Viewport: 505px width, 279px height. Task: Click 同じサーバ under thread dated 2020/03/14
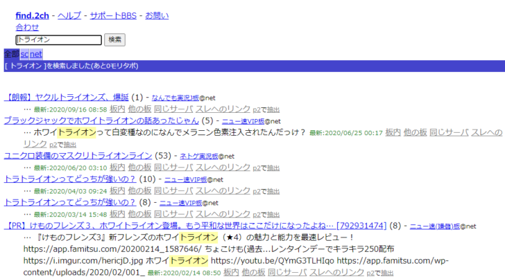coord(173,214)
